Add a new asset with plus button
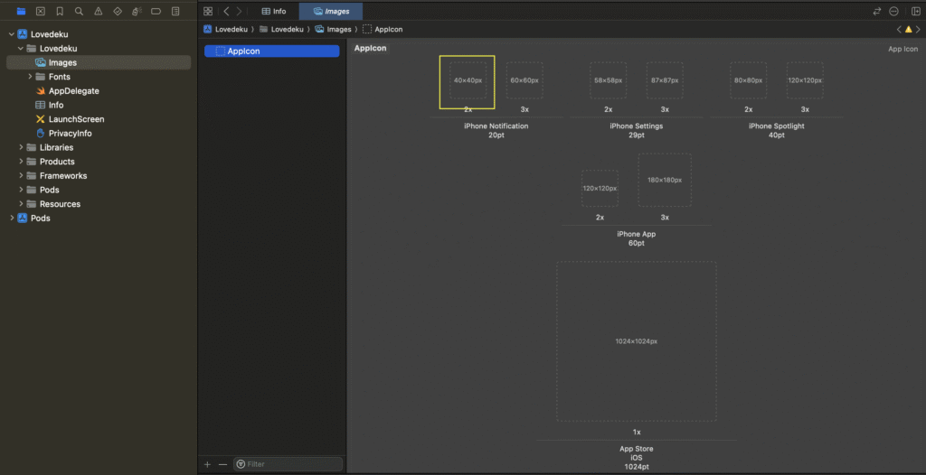Image resolution: width=926 pixels, height=475 pixels. pyautogui.click(x=207, y=464)
